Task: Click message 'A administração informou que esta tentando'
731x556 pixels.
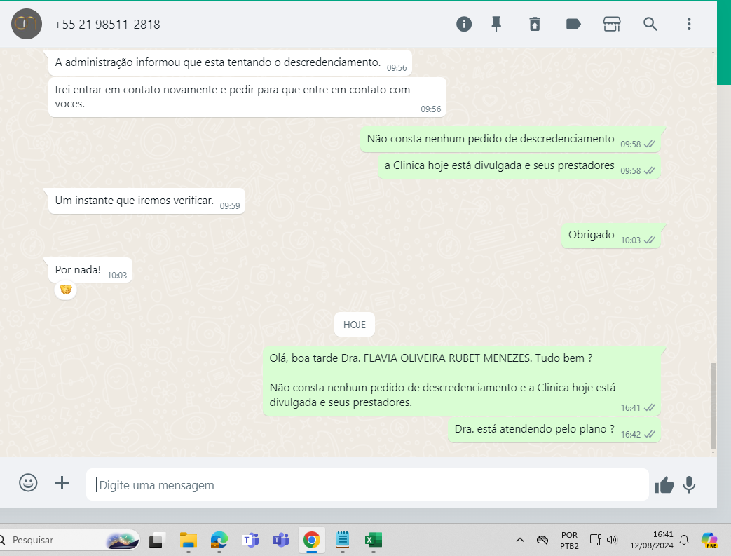Action: (231, 62)
